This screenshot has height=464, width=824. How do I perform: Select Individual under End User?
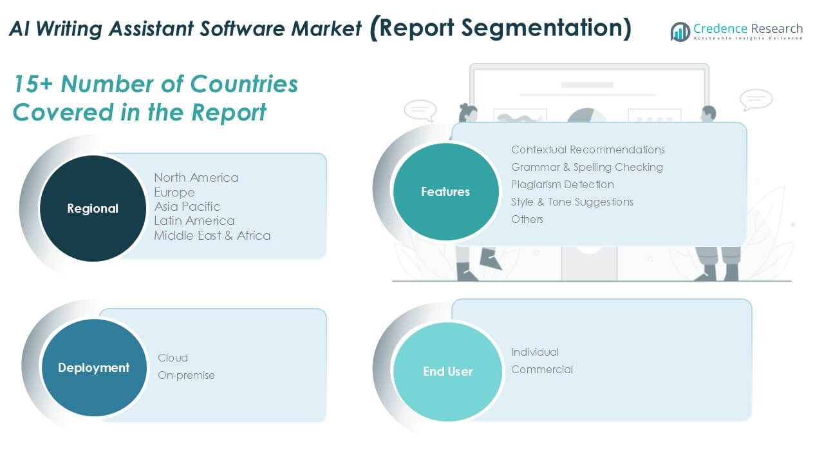pyautogui.click(x=534, y=352)
